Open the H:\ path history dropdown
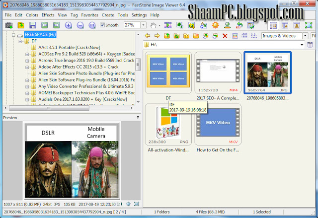 click(302, 45)
